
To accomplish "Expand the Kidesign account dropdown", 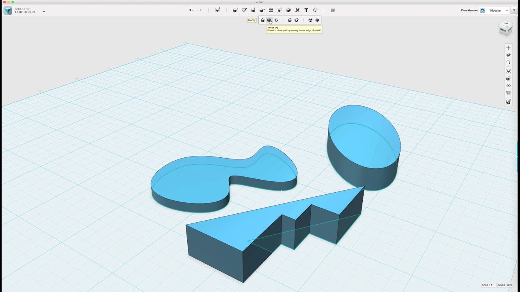I will [507, 11].
